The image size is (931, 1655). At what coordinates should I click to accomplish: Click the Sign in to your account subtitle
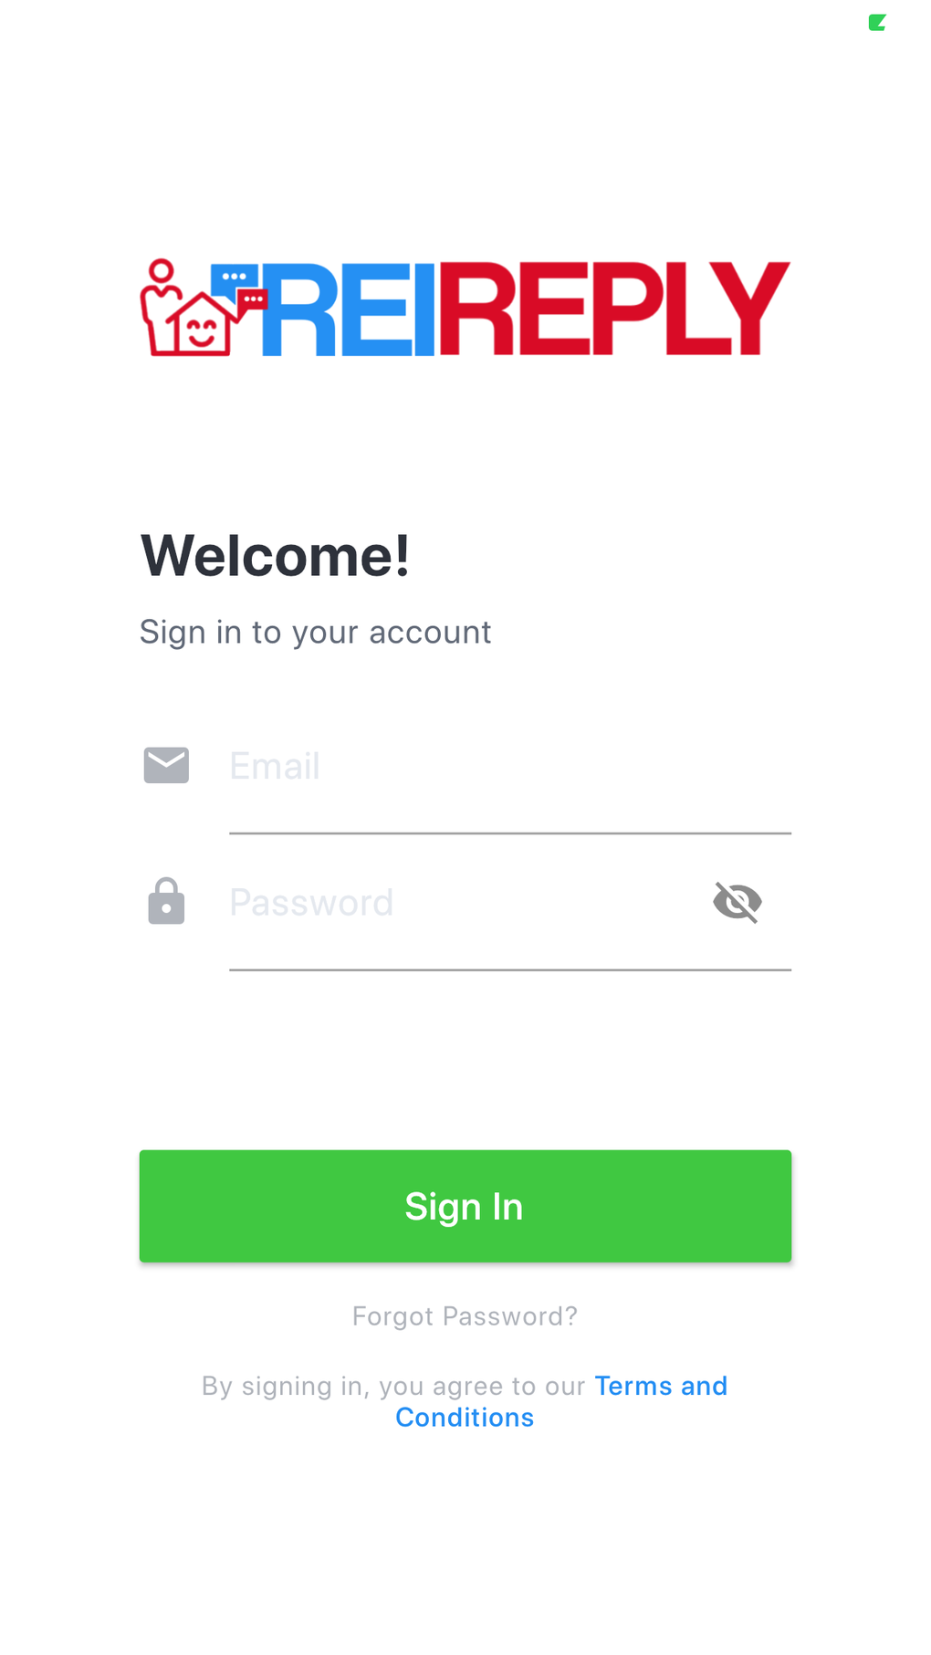[316, 632]
